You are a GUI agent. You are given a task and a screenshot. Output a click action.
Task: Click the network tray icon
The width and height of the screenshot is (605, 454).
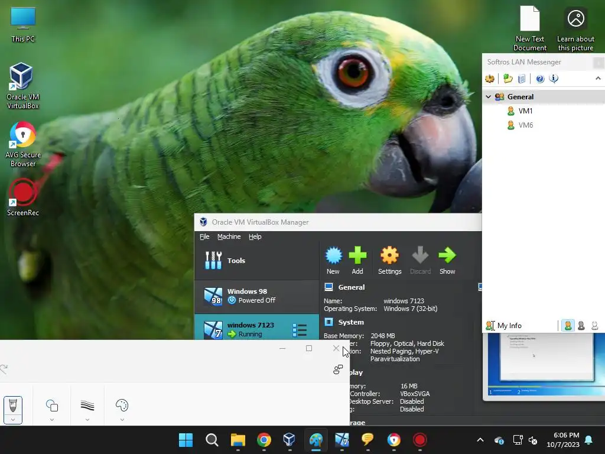pos(518,440)
